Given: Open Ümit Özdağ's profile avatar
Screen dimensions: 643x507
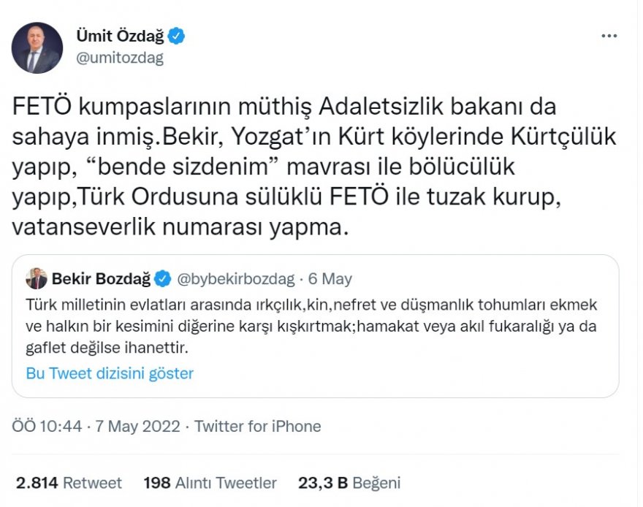Looking at the screenshot, I should click(x=37, y=47).
